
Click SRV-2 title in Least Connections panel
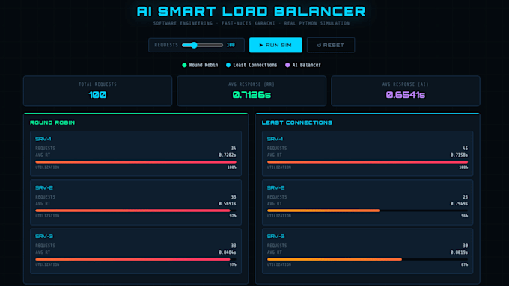click(x=276, y=188)
